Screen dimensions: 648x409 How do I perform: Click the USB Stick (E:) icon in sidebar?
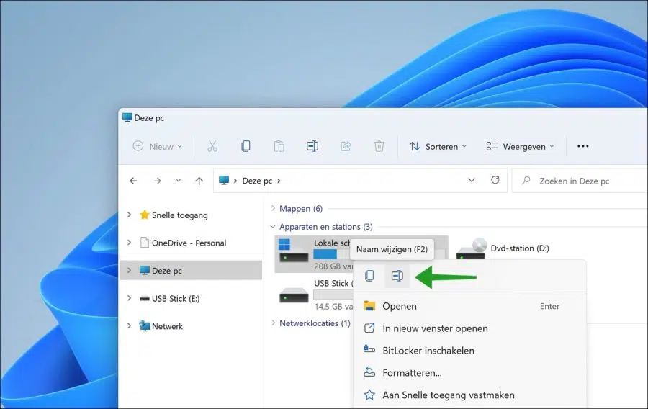144,298
